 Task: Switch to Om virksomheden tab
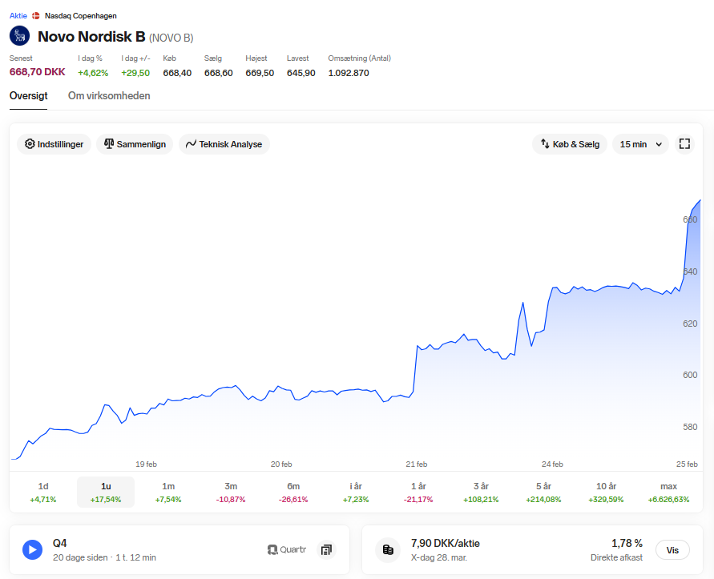109,96
